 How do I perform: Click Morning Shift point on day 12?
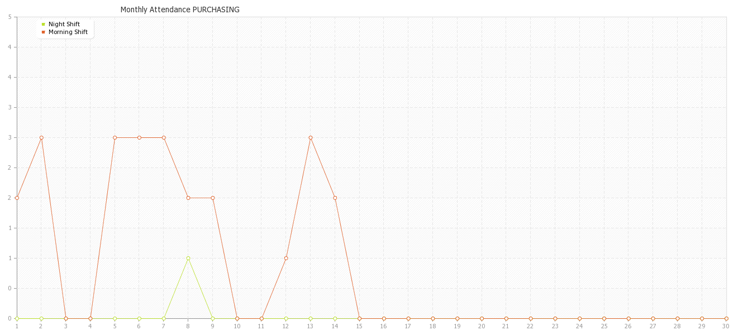[286, 258]
